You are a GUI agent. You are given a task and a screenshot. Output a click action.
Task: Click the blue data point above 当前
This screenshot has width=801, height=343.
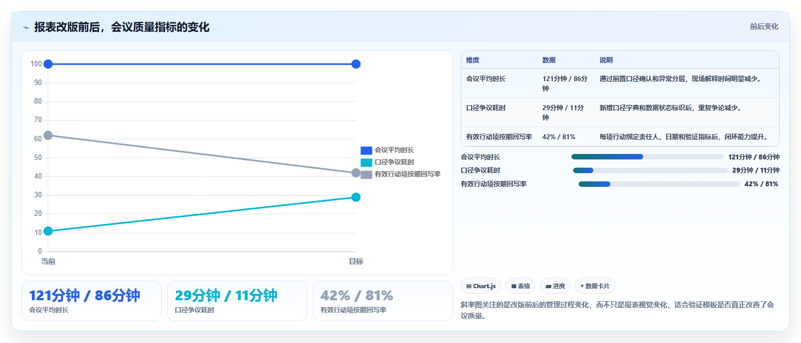(x=48, y=64)
